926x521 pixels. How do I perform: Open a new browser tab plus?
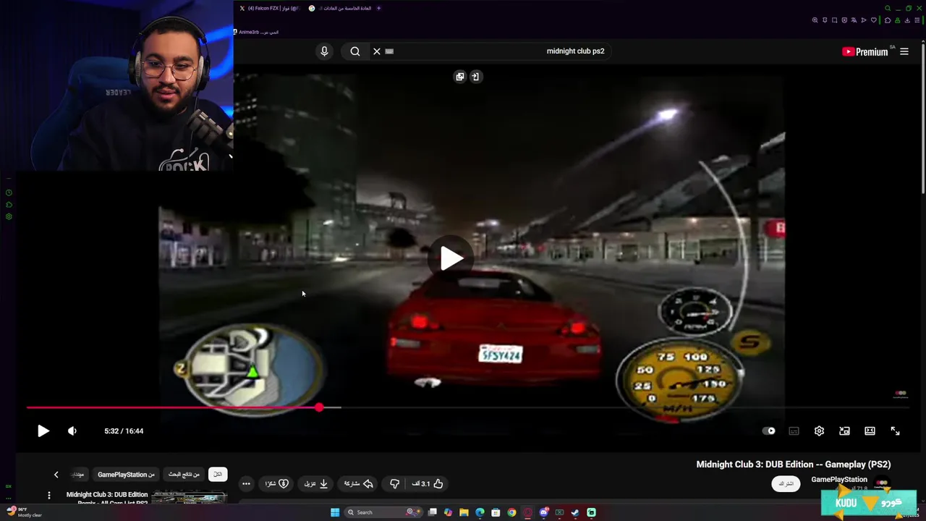click(378, 8)
